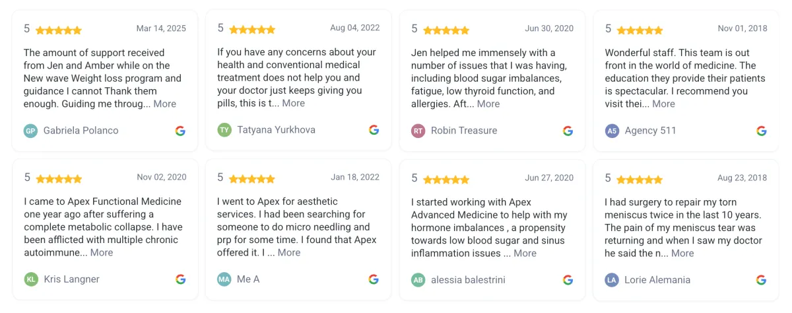This screenshot has height=313, width=792.
Task: Click the five-star rating on Me A's review
Action: pyautogui.click(x=252, y=178)
